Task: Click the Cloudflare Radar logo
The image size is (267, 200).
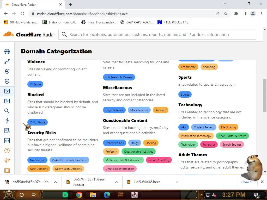Action: tap(29, 35)
